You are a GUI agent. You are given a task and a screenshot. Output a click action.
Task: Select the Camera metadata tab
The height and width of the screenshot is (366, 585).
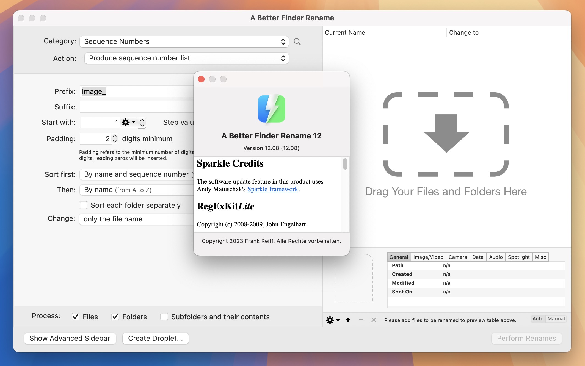(x=458, y=257)
